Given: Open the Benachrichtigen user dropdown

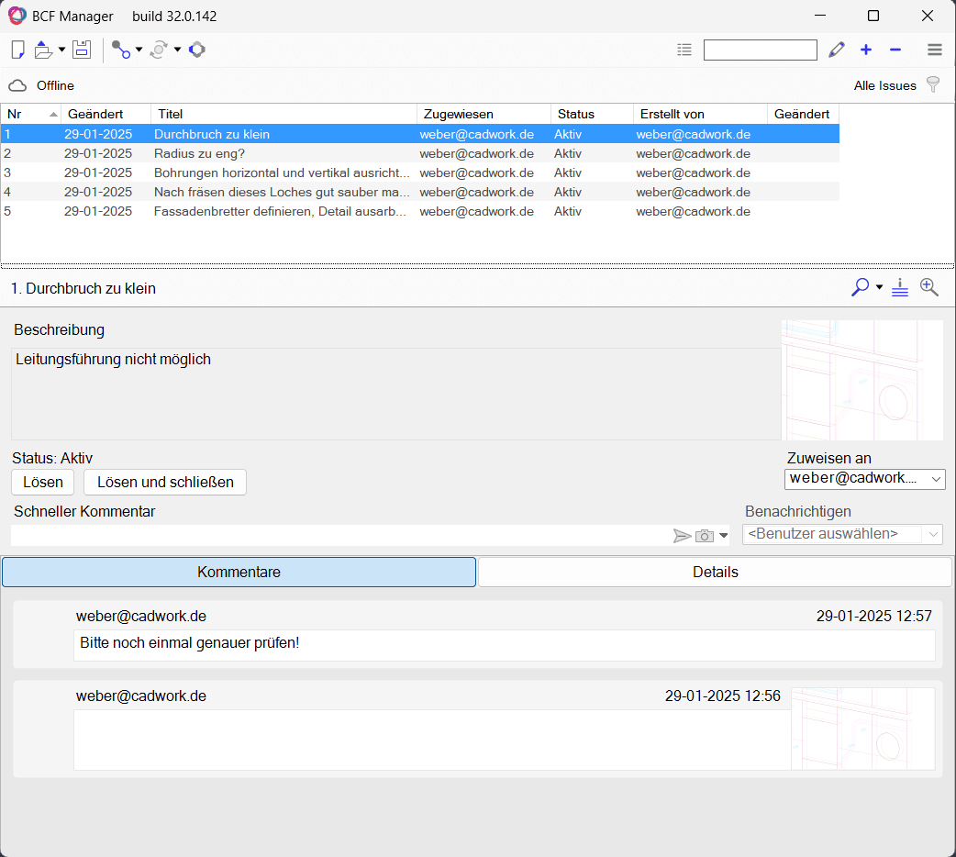Looking at the screenshot, I should pyautogui.click(x=842, y=534).
